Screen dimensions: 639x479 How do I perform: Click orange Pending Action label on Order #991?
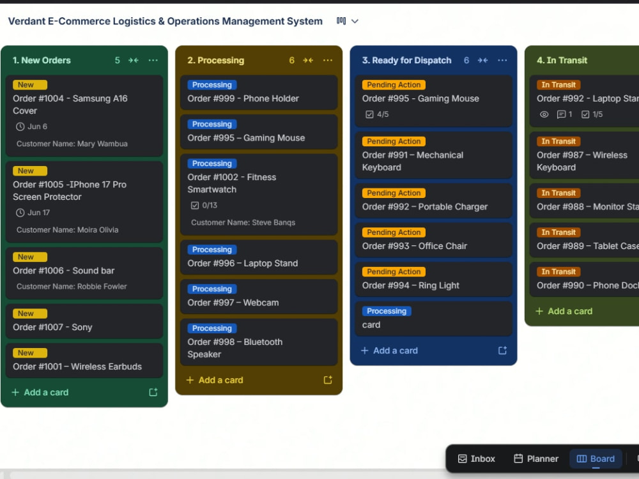(394, 141)
